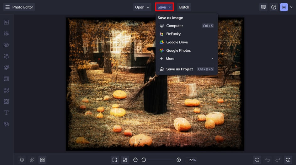Open the Open dropdown menu
296x165 pixels.
tap(142, 7)
